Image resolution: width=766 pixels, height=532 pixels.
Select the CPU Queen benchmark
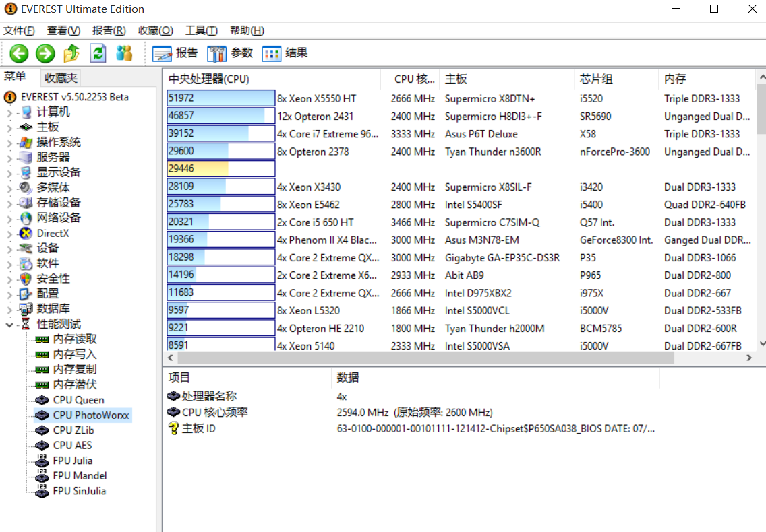tap(78, 400)
